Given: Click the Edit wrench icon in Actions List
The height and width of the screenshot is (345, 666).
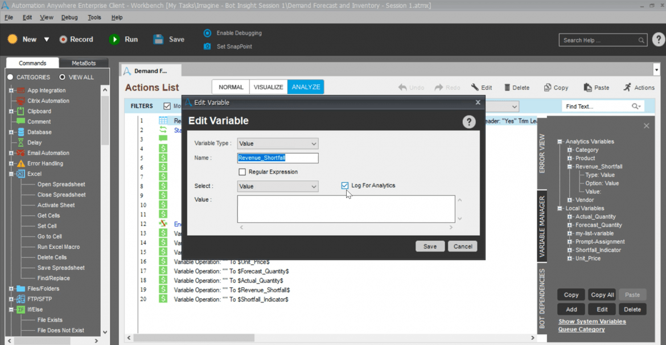Looking at the screenshot, I should [475, 87].
